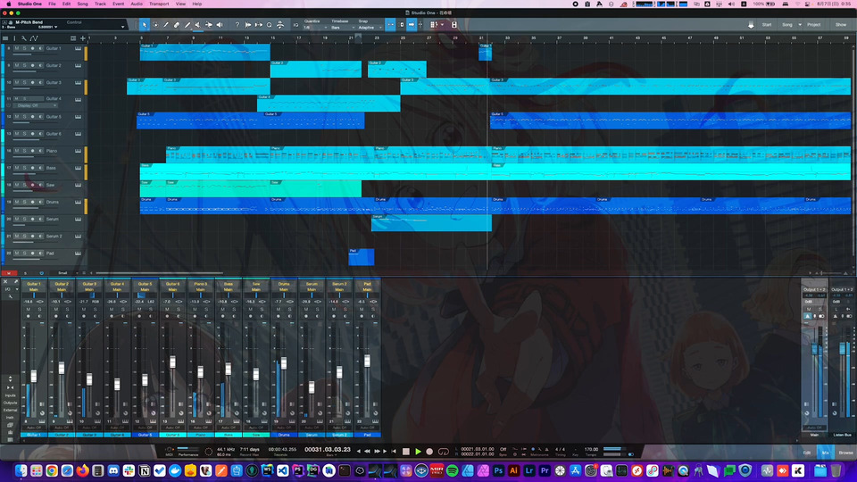Select the Range tool

pos(155,25)
